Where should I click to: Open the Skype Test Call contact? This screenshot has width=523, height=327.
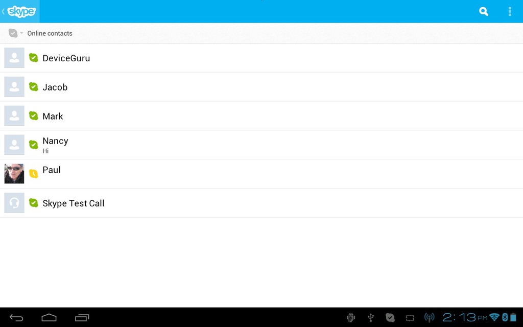coord(261,203)
